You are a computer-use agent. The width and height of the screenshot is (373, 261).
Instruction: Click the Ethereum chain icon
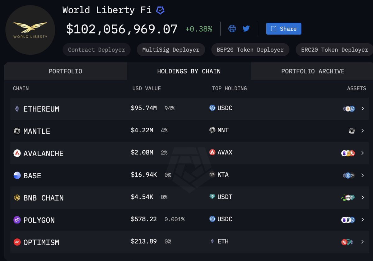point(17,109)
